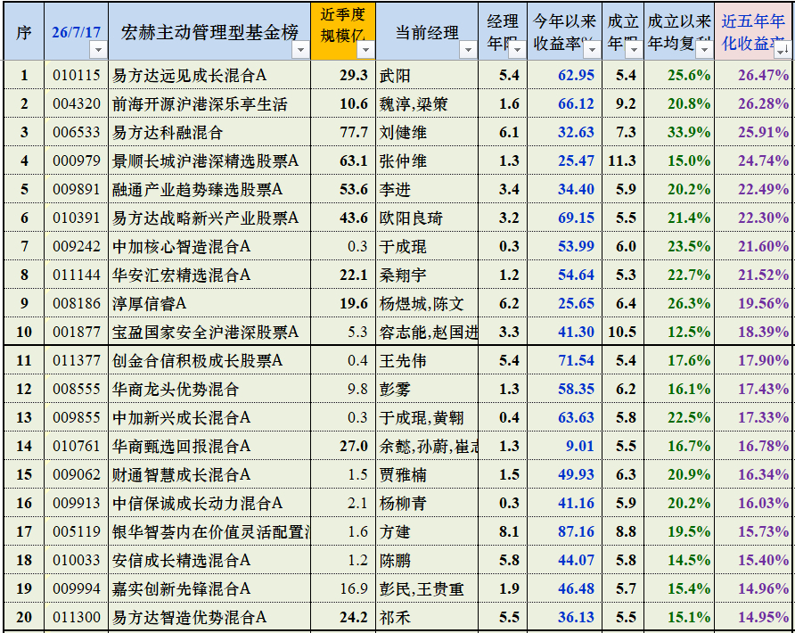Image resolution: width=795 pixels, height=633 pixels.
Task: Select the 序 header cell
Action: click(x=24, y=31)
